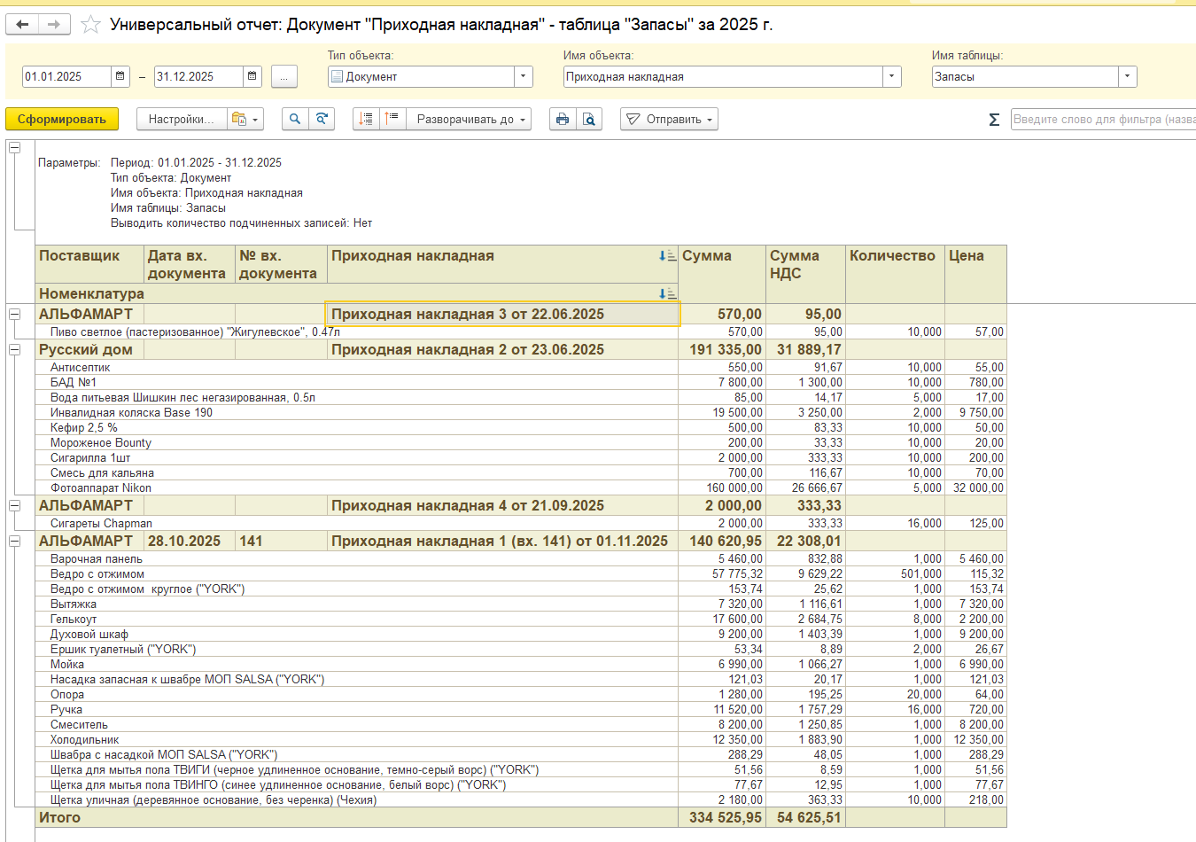Collapse the report parameters section
This screenshot has height=842, width=1196.
pos(15,148)
